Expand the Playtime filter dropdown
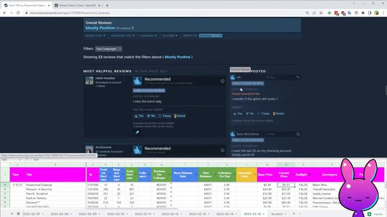 (x=170, y=36)
